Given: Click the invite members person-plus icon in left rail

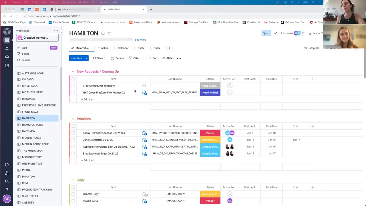Looking at the screenshot, I should [7, 173].
